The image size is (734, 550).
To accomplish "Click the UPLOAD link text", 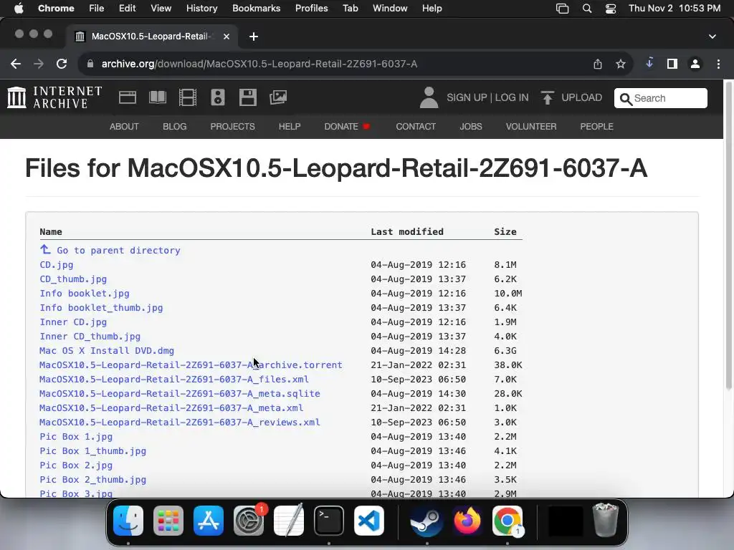I will click(581, 97).
